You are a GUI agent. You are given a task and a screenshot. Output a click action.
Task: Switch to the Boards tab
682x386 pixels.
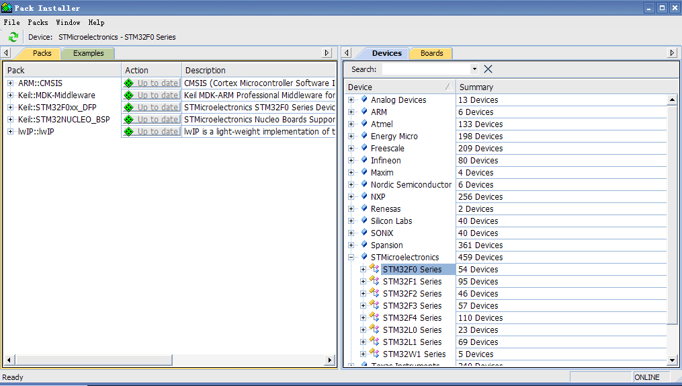coord(431,53)
